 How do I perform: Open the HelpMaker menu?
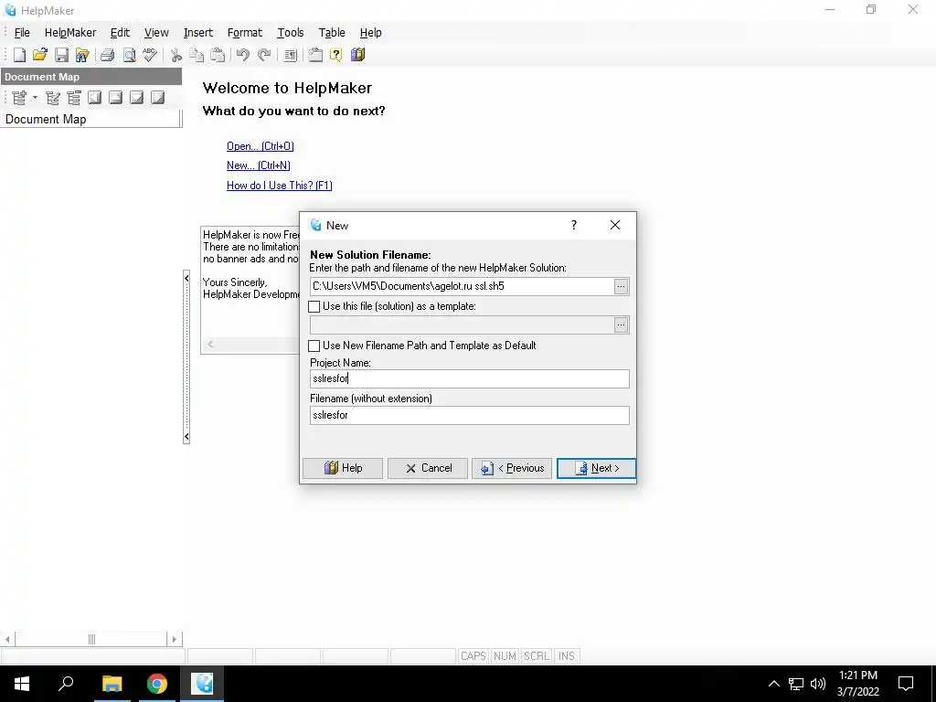tap(69, 33)
